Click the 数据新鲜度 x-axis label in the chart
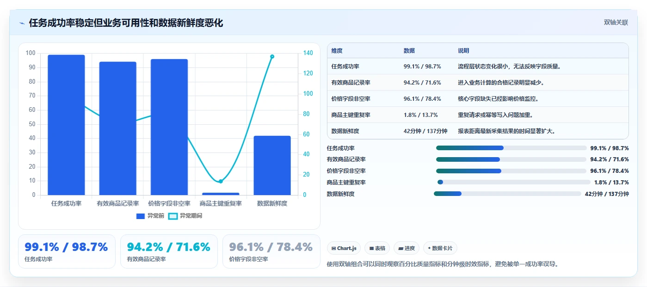647x287 pixels. point(272,203)
